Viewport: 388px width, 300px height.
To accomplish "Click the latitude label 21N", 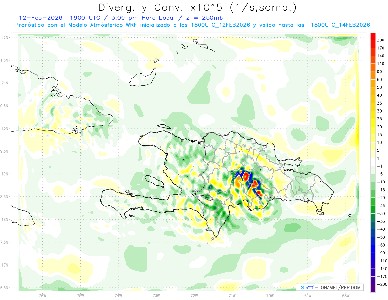I will 5,83.
